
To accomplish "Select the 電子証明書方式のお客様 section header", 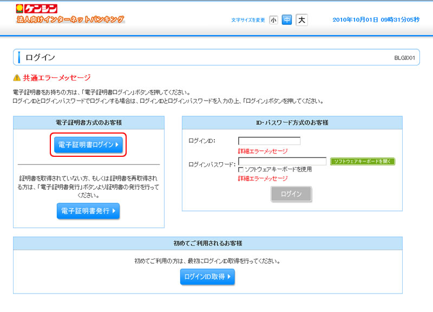I will click(89, 123).
